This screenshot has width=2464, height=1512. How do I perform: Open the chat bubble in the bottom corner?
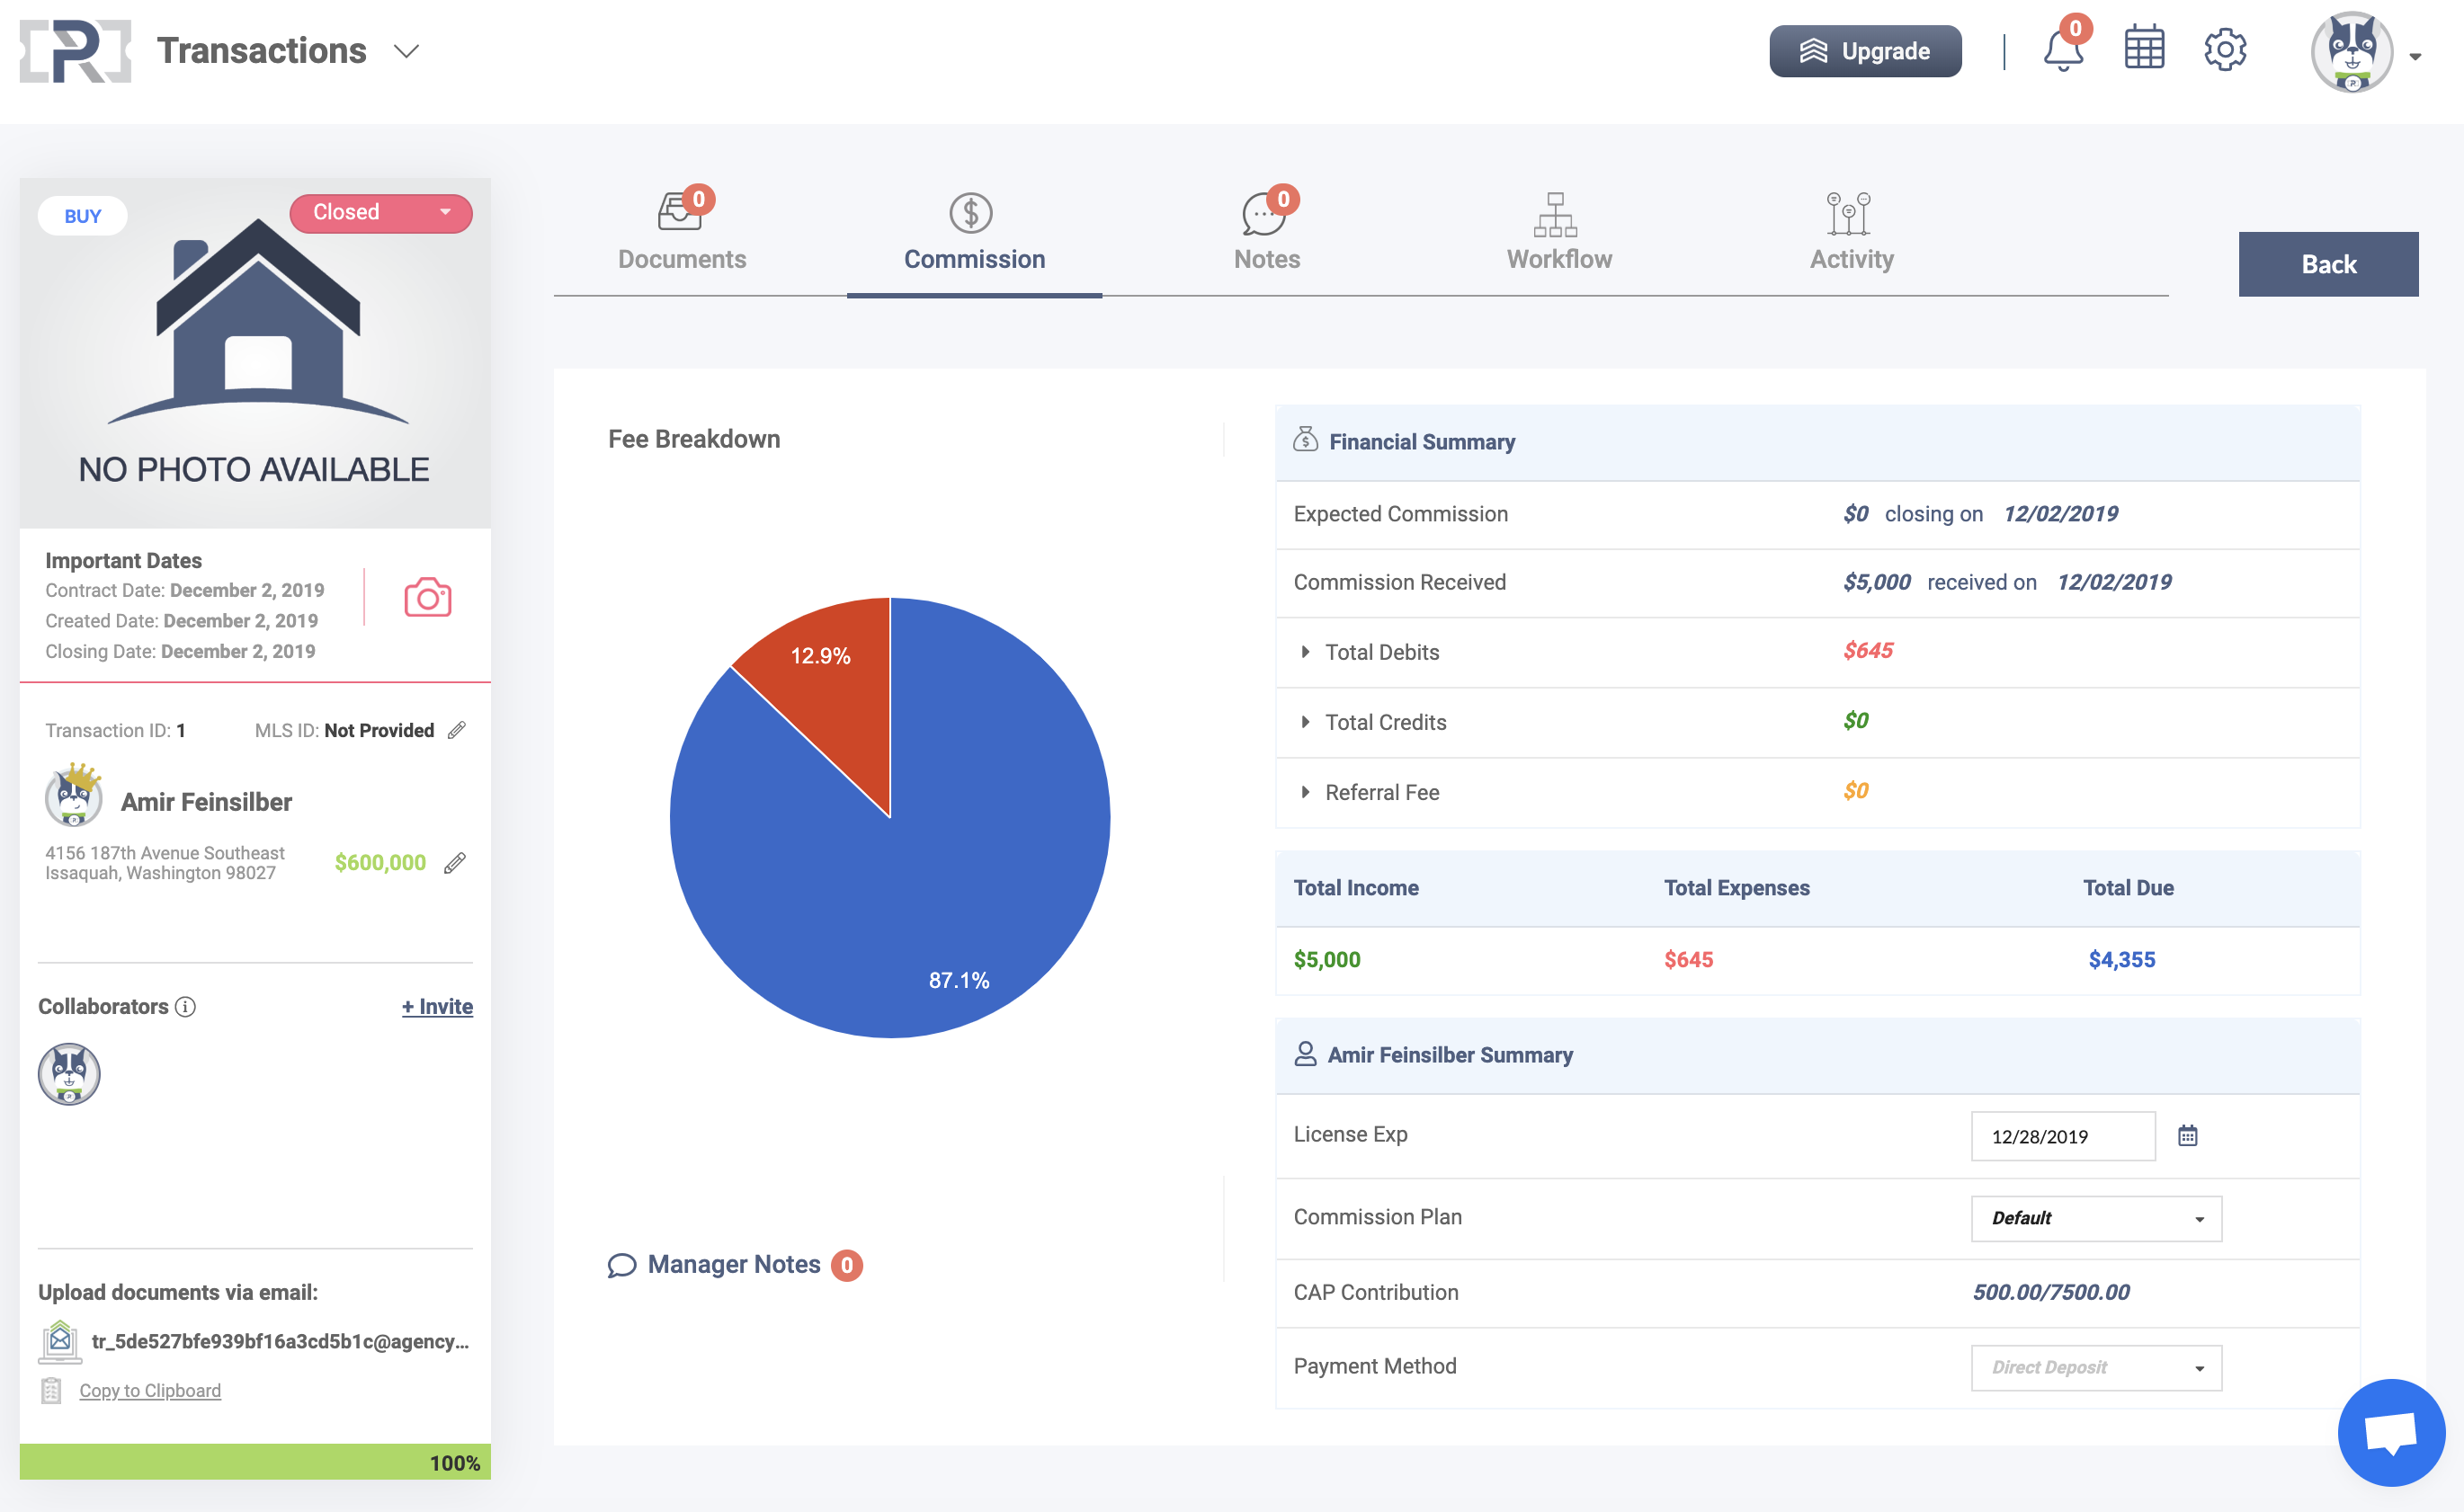click(x=2390, y=1432)
